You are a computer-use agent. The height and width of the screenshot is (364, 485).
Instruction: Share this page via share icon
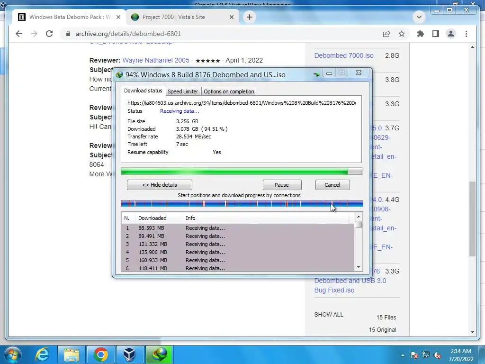(x=386, y=34)
